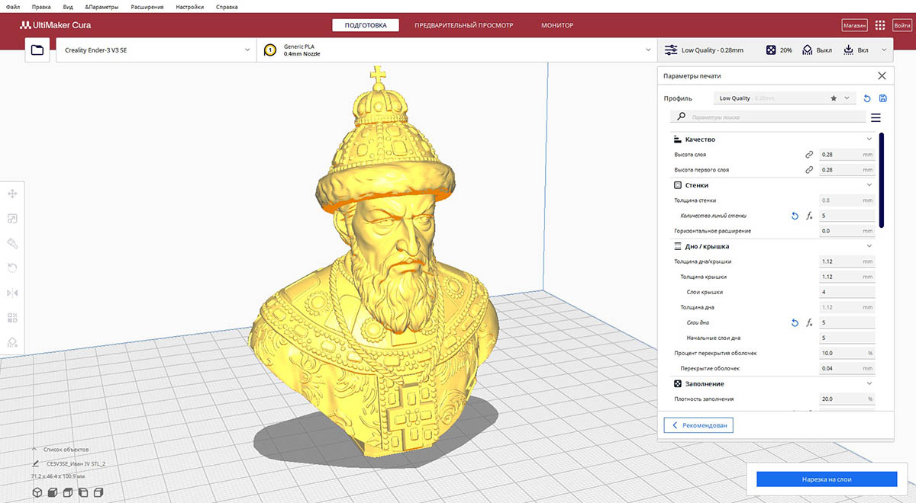Select Support blocker tool in left toolbar
The image size is (916, 503).
[x=12, y=342]
